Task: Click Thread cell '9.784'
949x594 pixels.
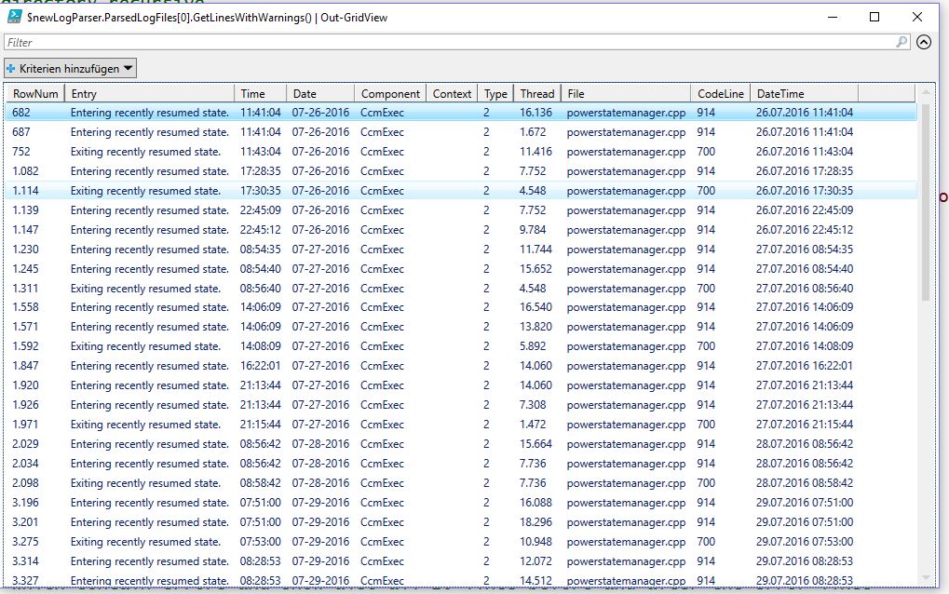Action: pos(533,230)
